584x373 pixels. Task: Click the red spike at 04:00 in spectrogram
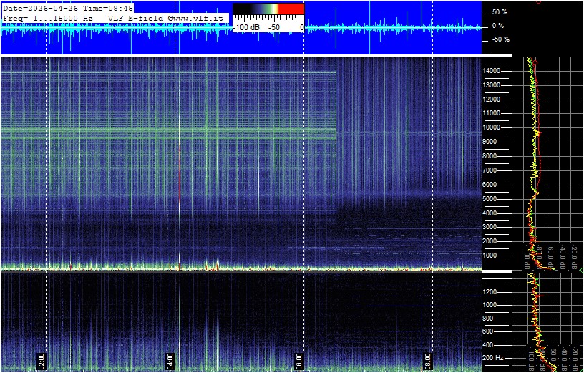tap(180, 173)
